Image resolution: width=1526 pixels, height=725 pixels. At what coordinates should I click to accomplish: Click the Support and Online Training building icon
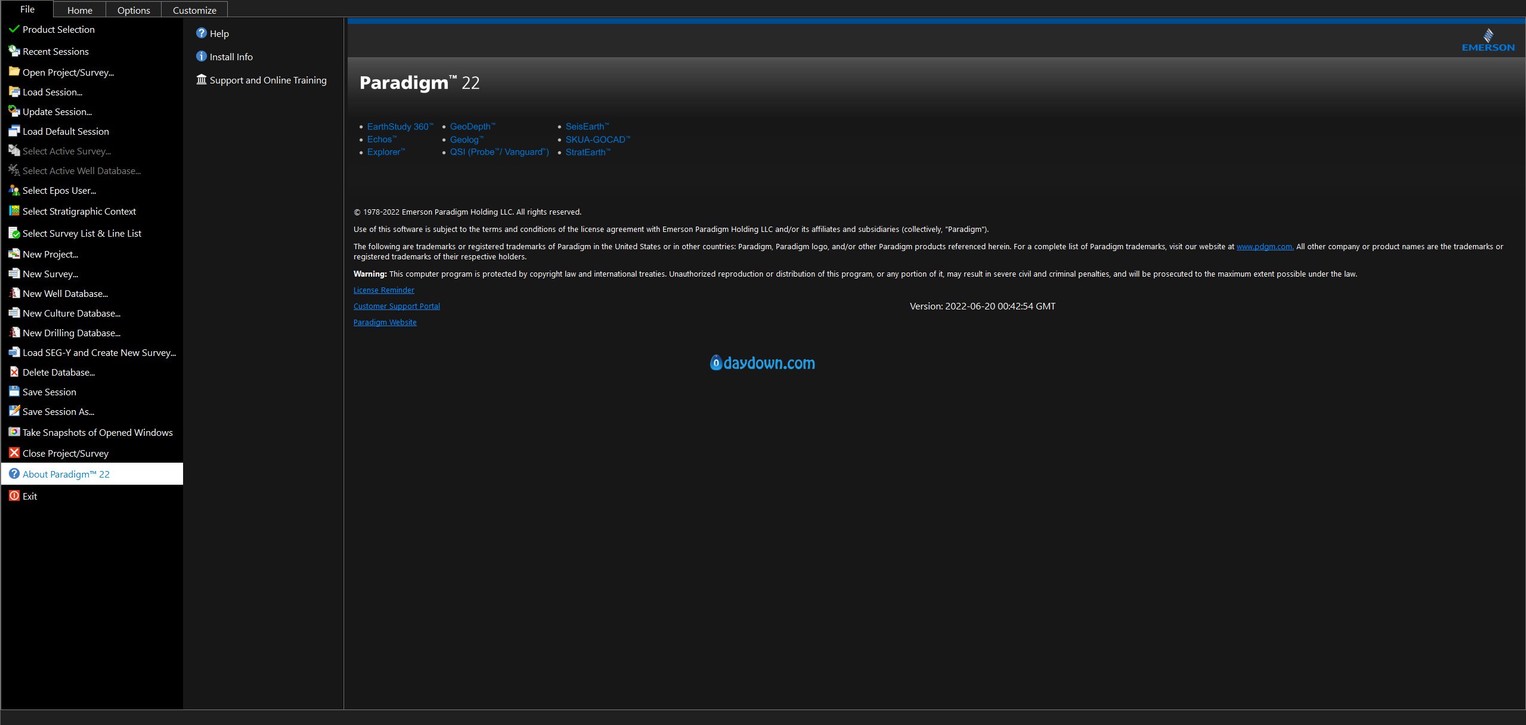(202, 80)
